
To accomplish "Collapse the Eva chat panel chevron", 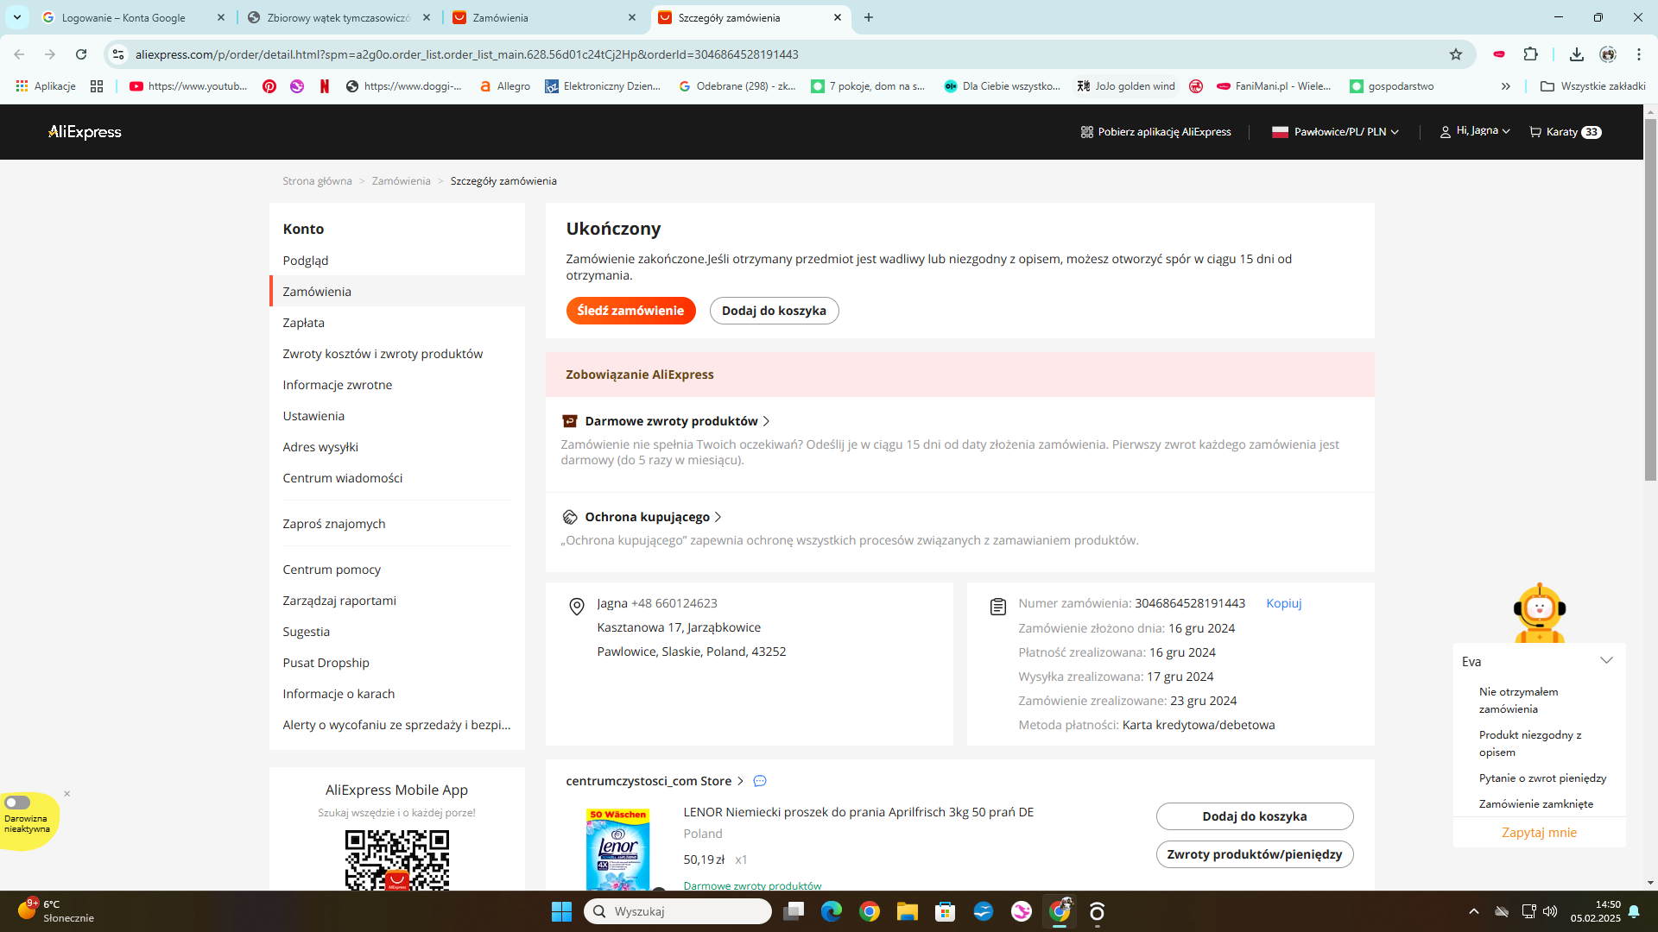I will tap(1606, 661).
